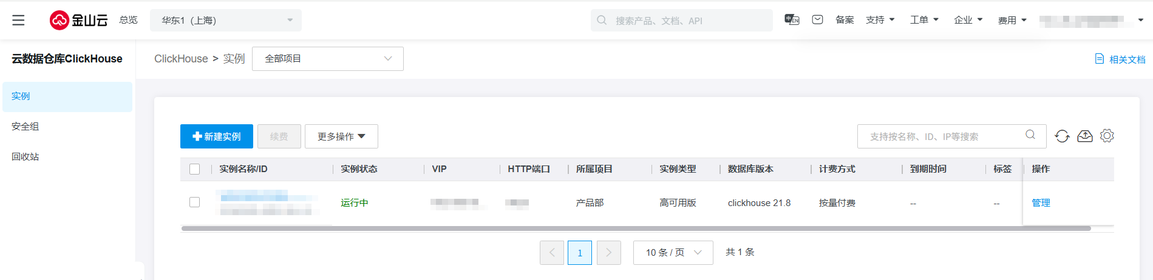Click 到期时间 column header
Image resolution: width=1153 pixels, height=280 pixels.
(928, 169)
